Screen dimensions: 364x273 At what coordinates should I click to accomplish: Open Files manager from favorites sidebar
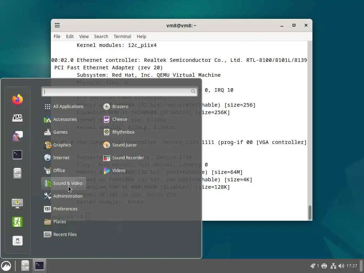pyautogui.click(x=17, y=173)
